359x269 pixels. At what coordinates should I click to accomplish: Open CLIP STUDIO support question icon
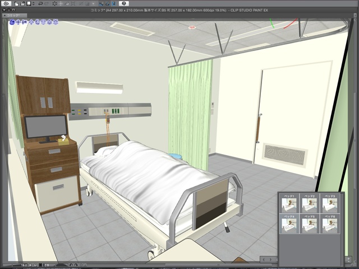point(124,3)
